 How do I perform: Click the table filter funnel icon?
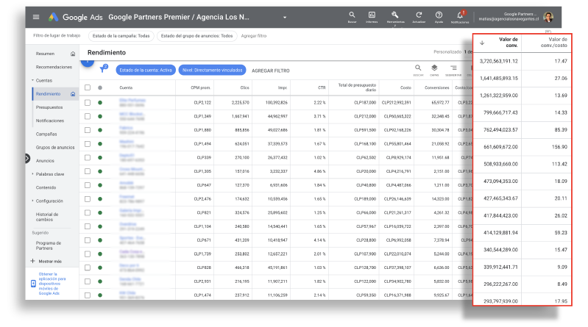coord(103,69)
